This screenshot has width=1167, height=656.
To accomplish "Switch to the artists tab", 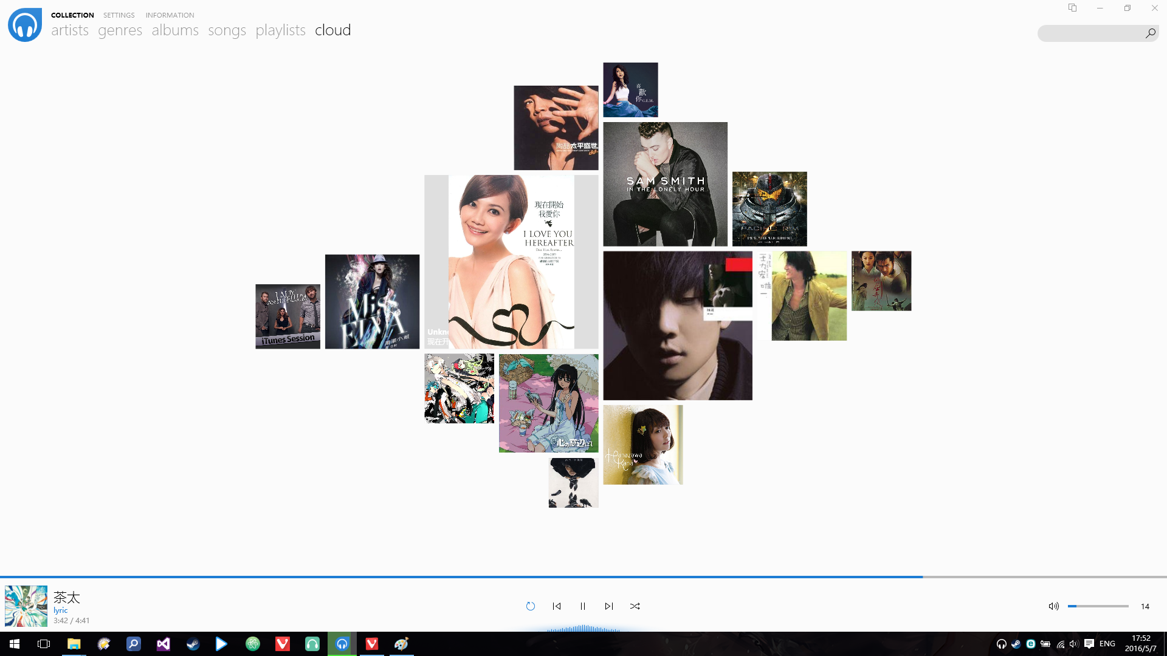I will pos(70,30).
